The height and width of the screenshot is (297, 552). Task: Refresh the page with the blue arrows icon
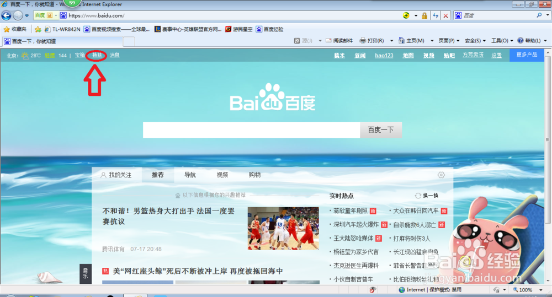tap(436, 15)
